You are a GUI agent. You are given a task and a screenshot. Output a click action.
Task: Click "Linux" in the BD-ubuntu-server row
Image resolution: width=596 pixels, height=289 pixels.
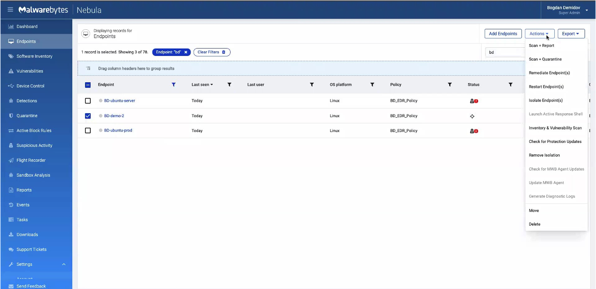(x=335, y=101)
